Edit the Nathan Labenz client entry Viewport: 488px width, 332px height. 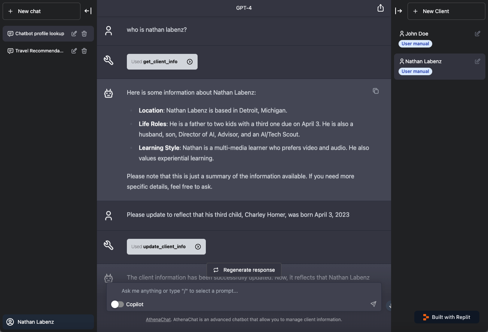pos(478,61)
